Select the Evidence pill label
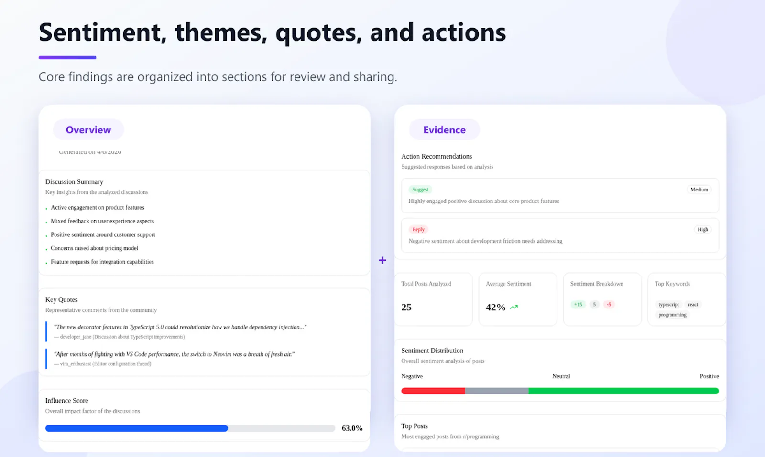Screen dimensions: 765x457 click(x=444, y=130)
